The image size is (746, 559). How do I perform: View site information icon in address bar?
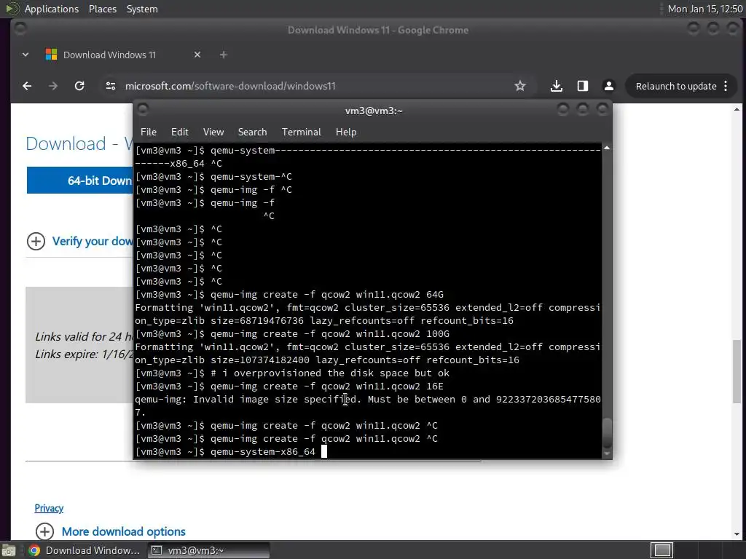click(x=111, y=86)
